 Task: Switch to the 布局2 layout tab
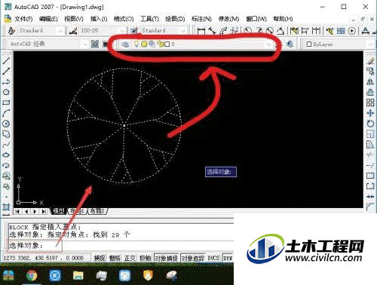pyautogui.click(x=98, y=211)
